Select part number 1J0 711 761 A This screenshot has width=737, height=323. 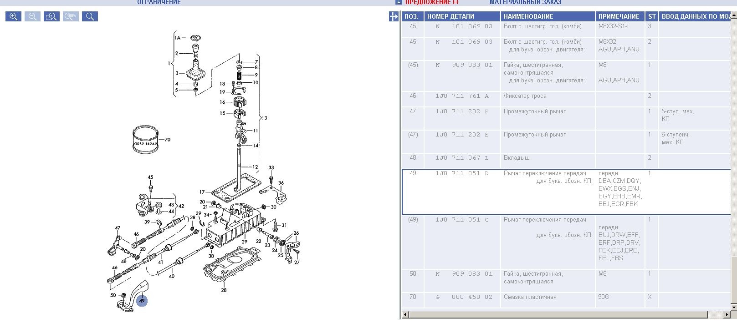462,96
